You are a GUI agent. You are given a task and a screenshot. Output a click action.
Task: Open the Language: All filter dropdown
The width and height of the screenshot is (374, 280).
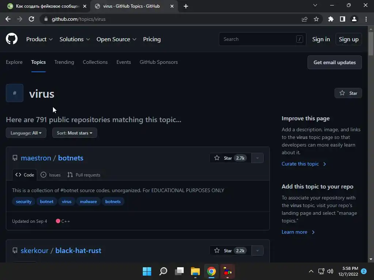(x=26, y=133)
